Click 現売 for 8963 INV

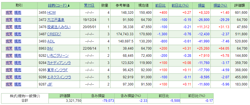pos(17,48)
